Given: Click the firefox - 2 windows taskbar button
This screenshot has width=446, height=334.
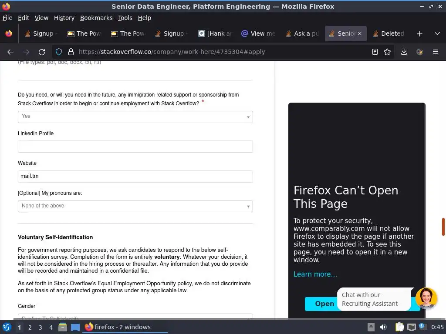Looking at the screenshot, I should [x=125, y=327].
